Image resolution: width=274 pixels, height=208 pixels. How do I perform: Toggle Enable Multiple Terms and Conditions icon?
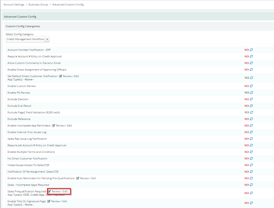point(251,152)
